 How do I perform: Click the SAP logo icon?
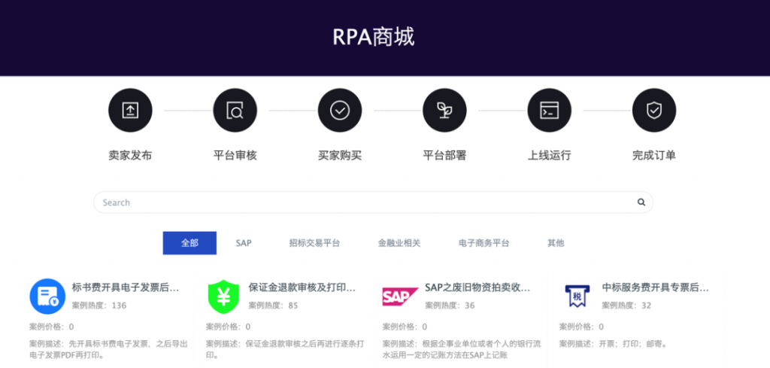(x=399, y=297)
